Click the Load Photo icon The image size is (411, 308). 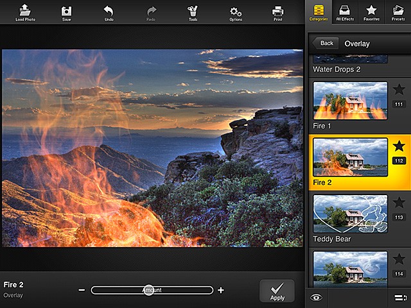24,11
